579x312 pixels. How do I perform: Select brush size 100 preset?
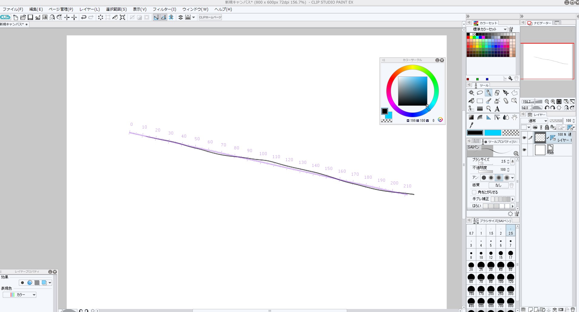coord(501,279)
